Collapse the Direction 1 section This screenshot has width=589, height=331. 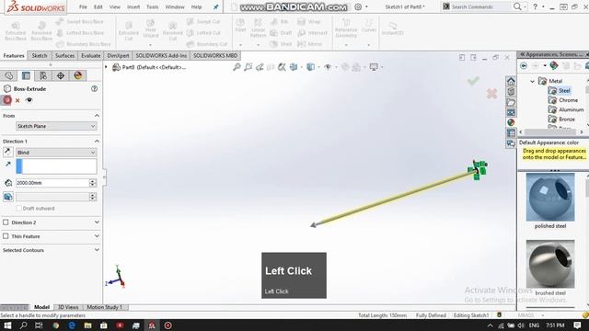click(x=97, y=141)
